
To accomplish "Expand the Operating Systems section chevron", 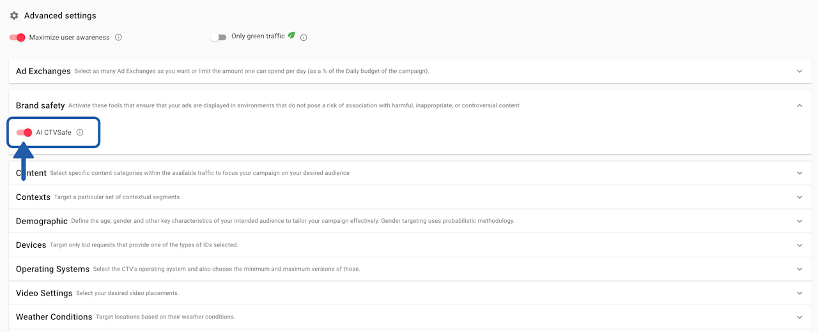I will 799,269.
